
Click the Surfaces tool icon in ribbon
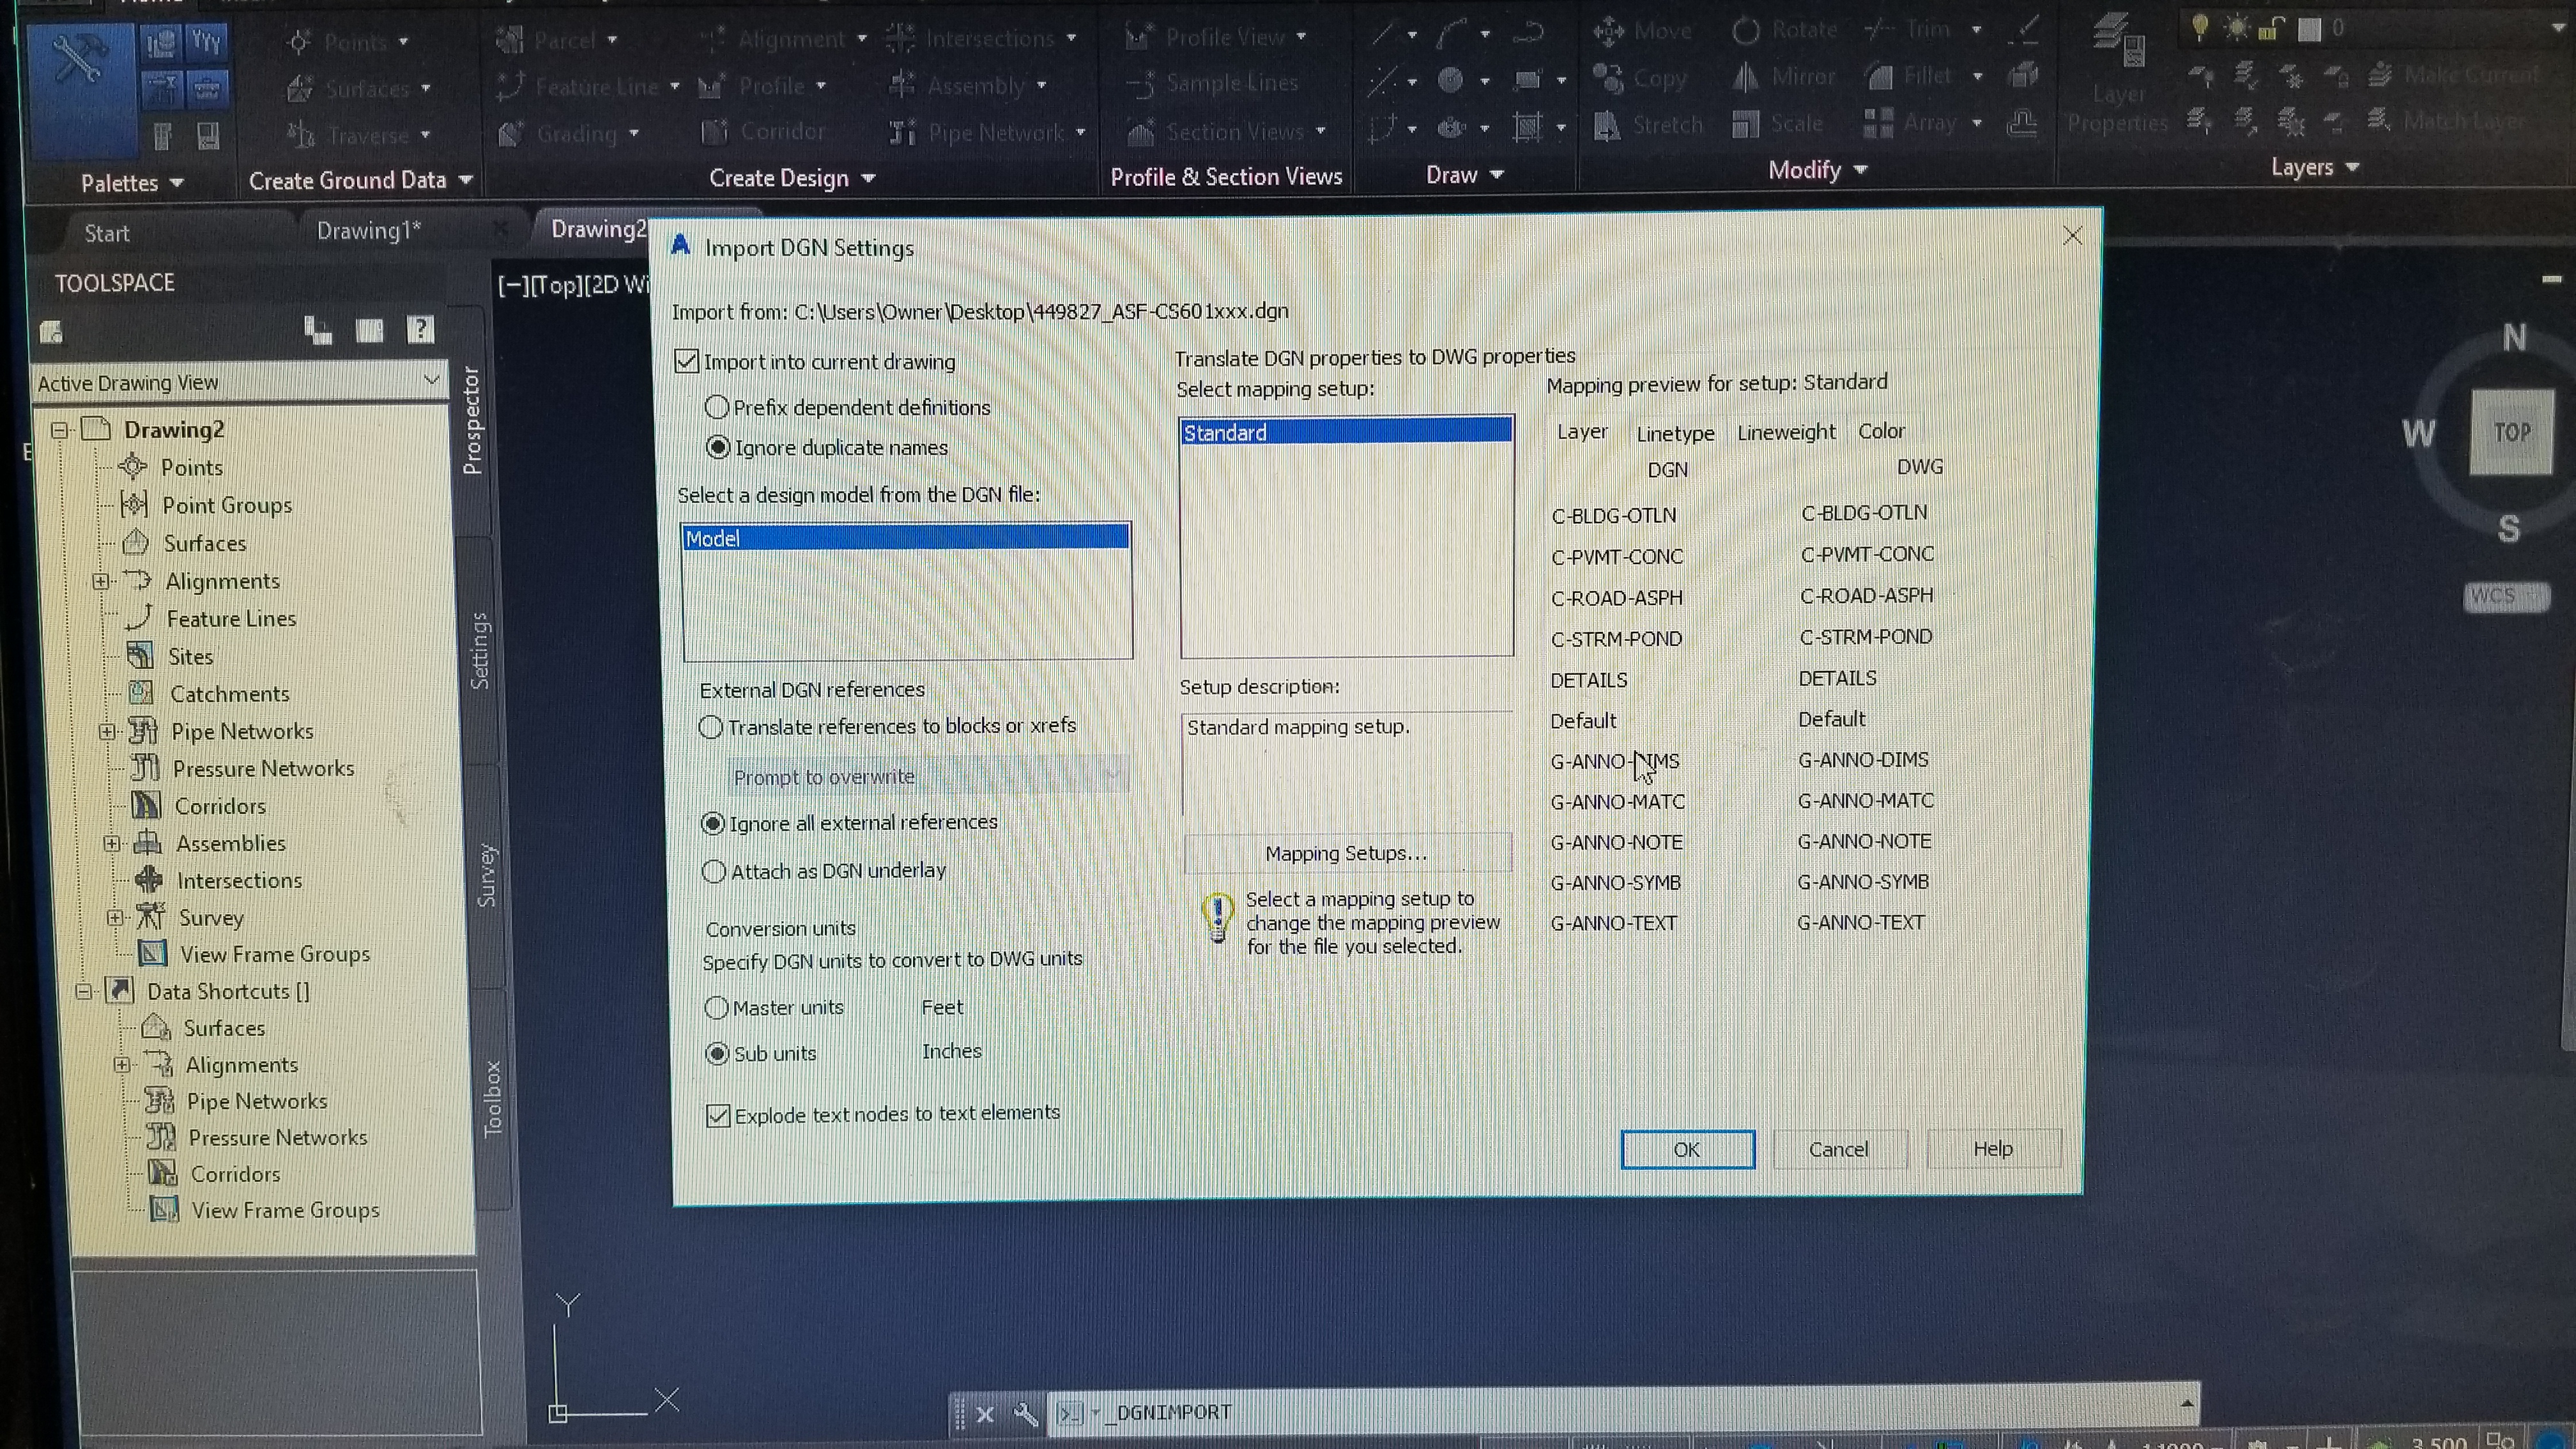[300, 89]
